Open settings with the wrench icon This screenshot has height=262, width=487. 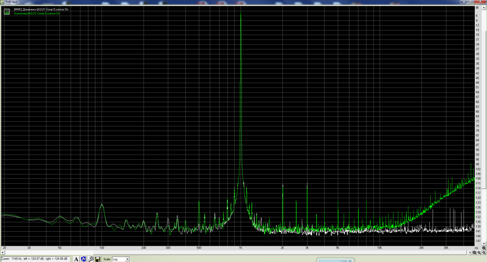91,259
